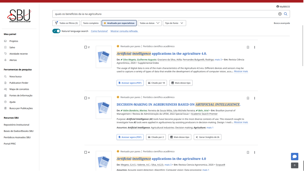Tick the checkbox for result 3
The image size is (304, 172).
[86, 98]
